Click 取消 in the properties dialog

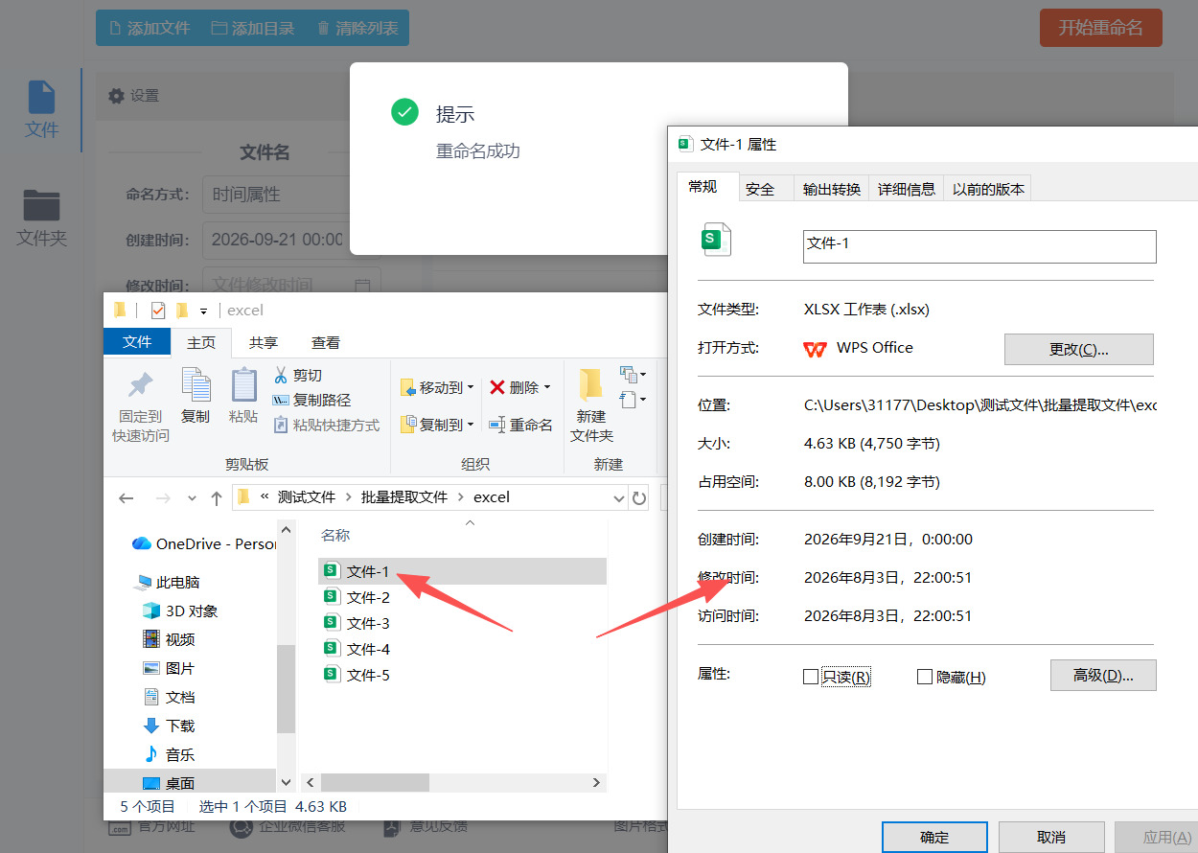point(1051,837)
